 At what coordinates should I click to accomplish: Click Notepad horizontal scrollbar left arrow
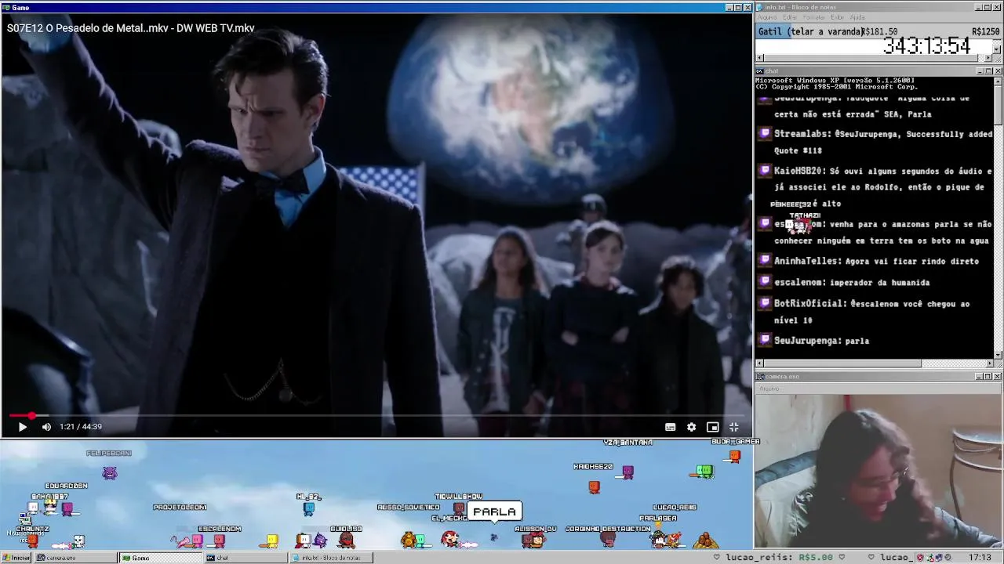pos(759,58)
